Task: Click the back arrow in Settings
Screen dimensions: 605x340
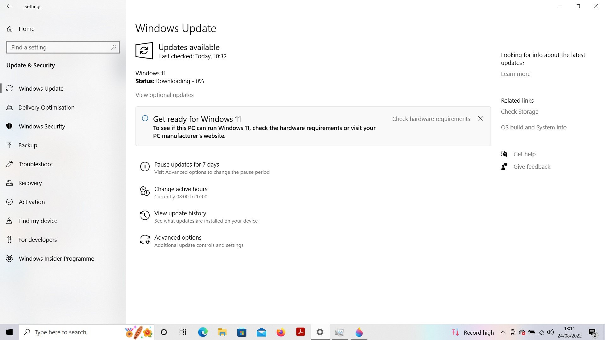Action: (9, 6)
